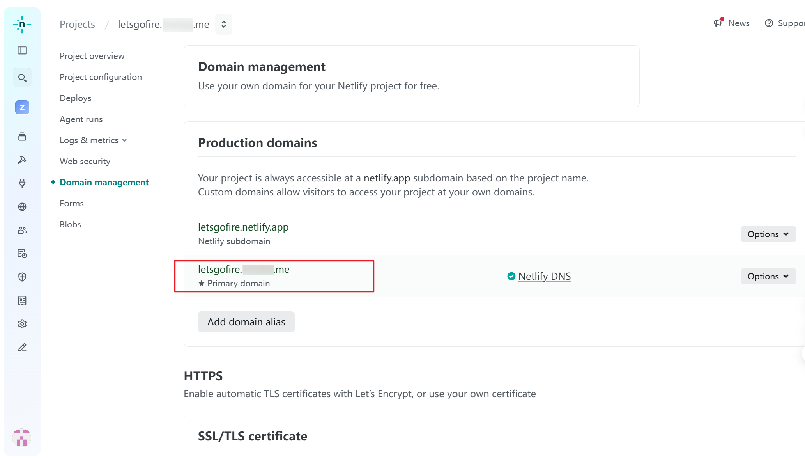Click the user avatar at bottom

tap(21, 438)
